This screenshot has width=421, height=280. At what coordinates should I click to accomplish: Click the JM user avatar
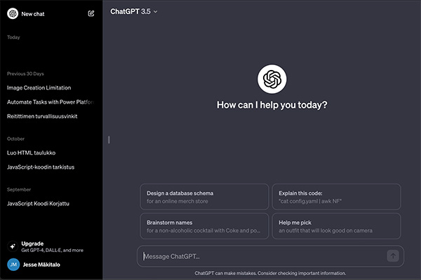13,265
